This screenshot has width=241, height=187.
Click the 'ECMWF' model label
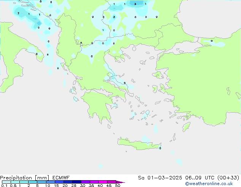[x=61, y=178]
